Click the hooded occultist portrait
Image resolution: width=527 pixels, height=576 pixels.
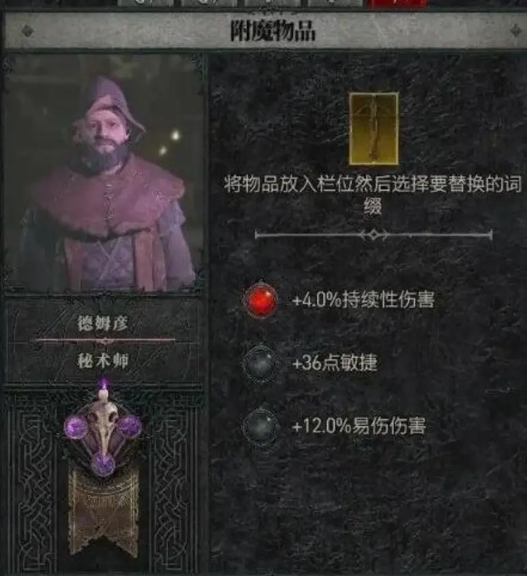tap(104, 173)
